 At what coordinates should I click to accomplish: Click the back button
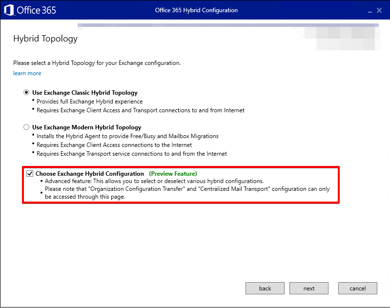265,288
